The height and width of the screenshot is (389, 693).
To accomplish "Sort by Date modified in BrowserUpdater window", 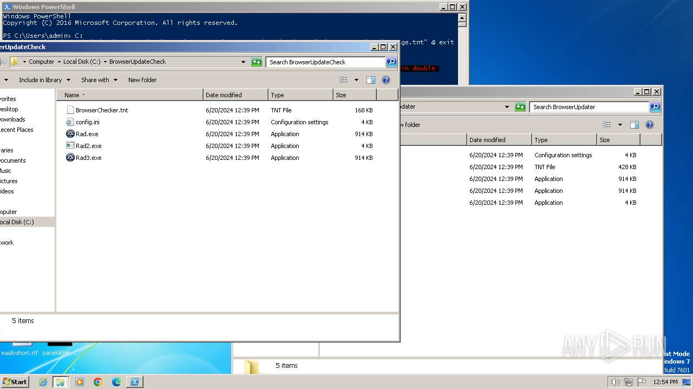I will pyautogui.click(x=499, y=140).
